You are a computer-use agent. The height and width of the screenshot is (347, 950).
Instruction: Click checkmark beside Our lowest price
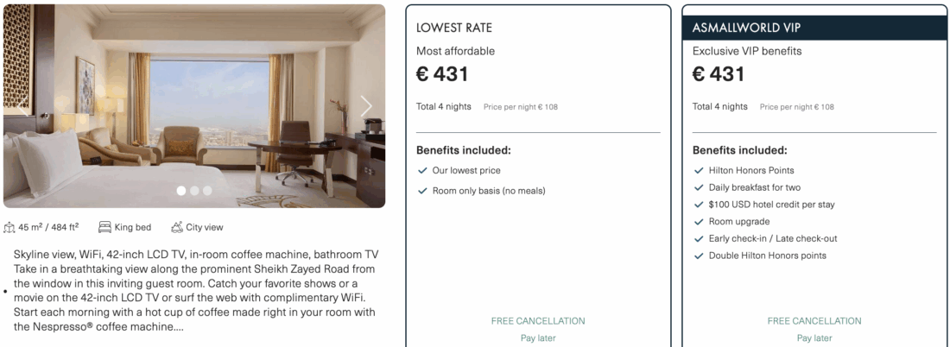point(422,171)
